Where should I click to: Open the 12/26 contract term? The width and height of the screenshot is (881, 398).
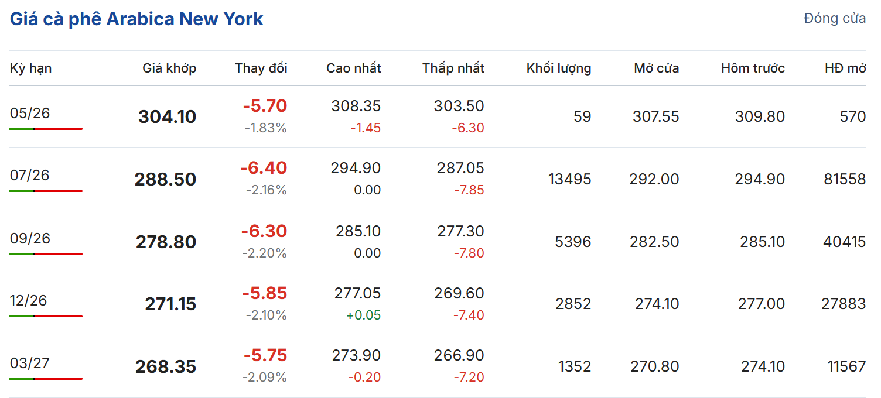coord(28,300)
